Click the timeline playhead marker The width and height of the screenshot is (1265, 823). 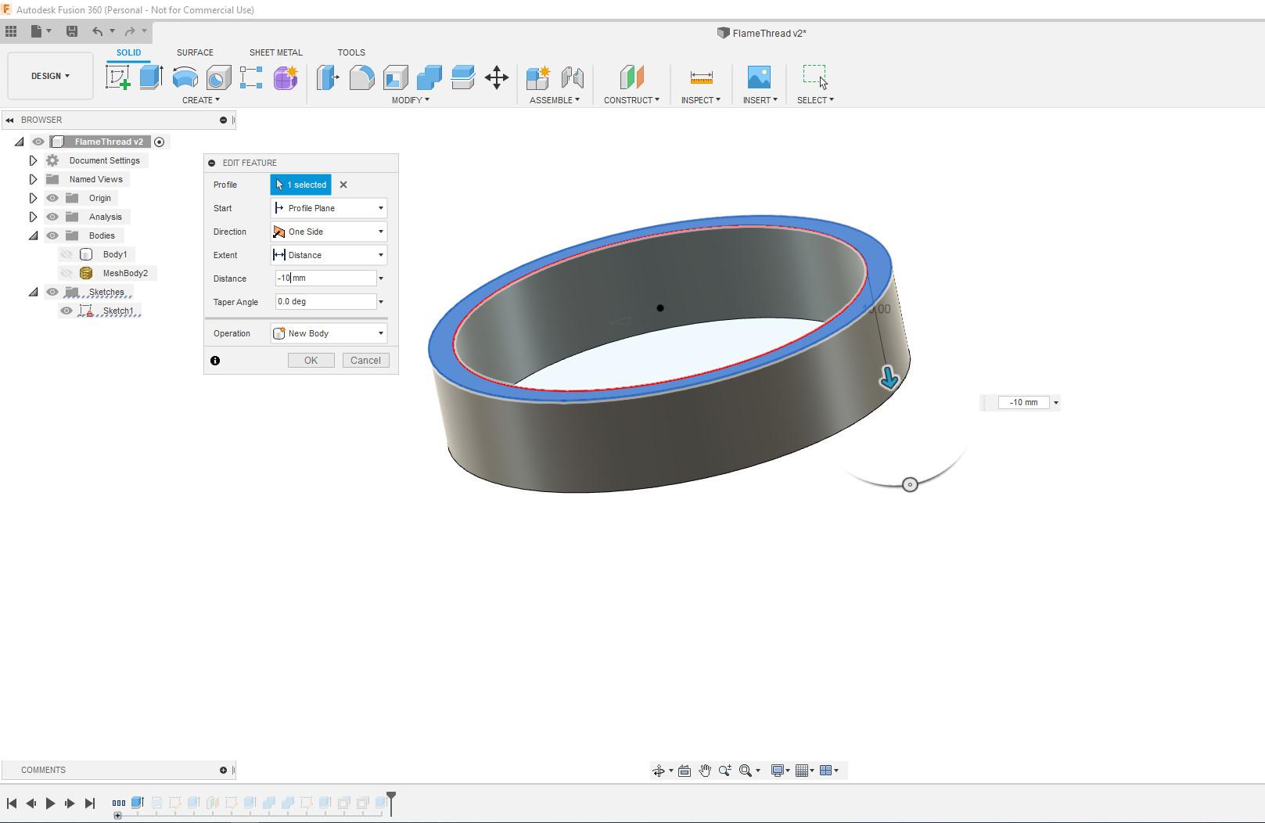click(x=391, y=798)
